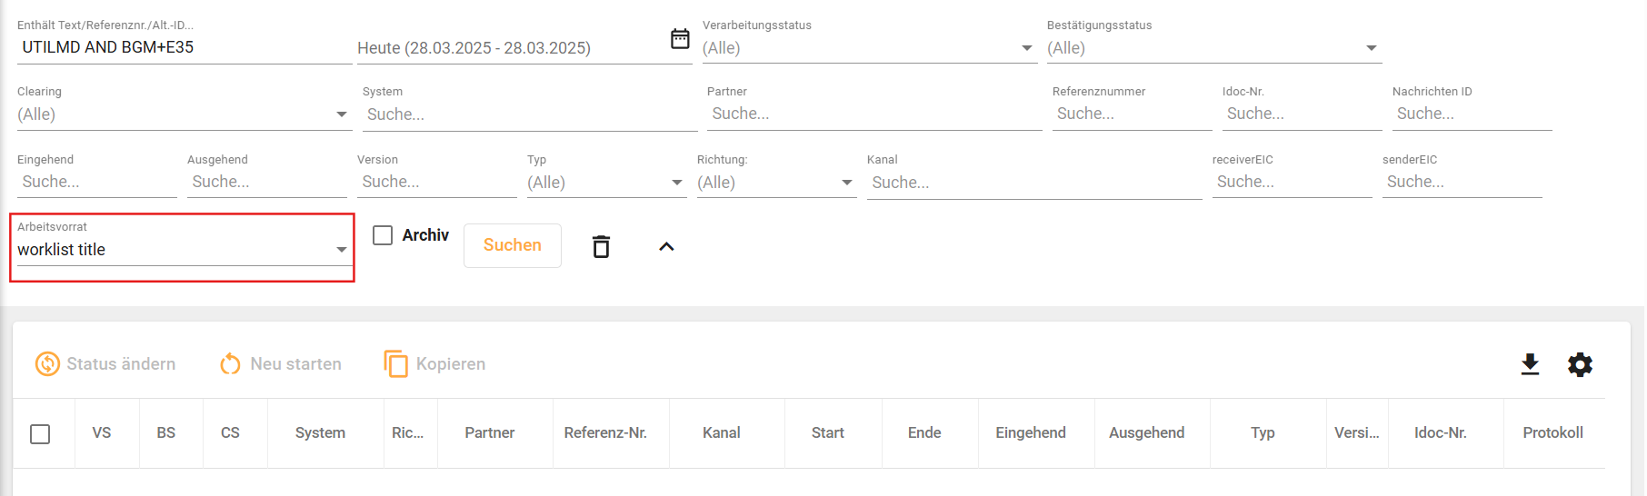Sort by the Partner column header
This screenshot has width=1647, height=496.
[489, 433]
